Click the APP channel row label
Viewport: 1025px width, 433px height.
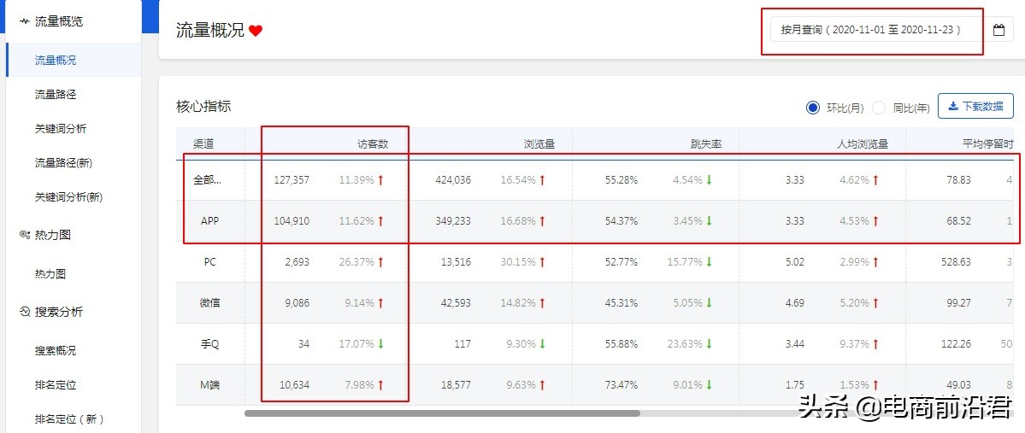[x=209, y=221]
